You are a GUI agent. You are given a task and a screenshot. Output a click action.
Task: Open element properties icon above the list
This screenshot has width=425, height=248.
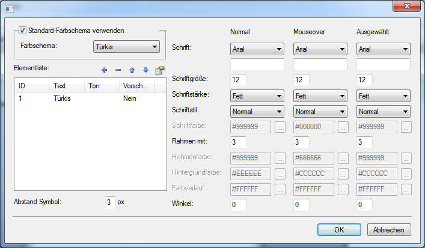tap(160, 70)
